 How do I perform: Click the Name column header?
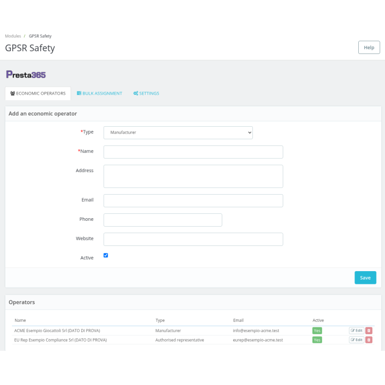pos(20,320)
